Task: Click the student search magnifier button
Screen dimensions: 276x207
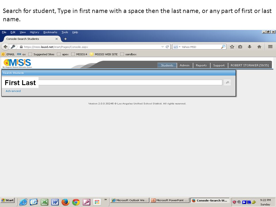Action: pyautogui.click(x=227, y=83)
